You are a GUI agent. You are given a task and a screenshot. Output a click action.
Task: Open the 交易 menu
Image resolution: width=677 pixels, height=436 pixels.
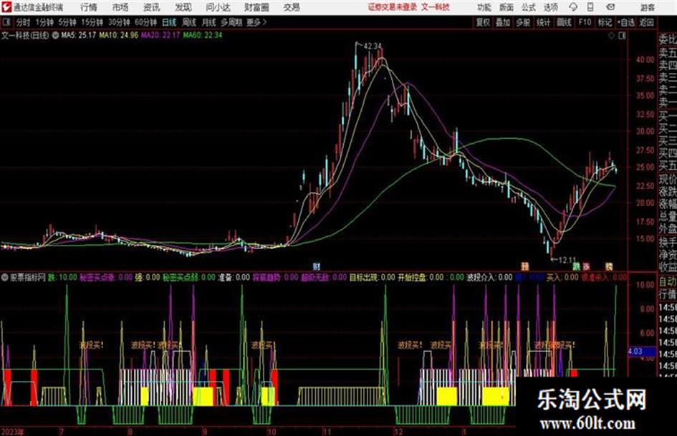(292, 7)
